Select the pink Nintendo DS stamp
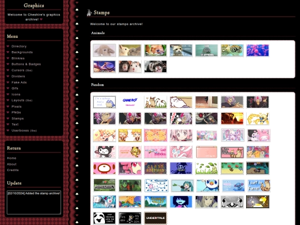The width and height of the screenshot is (300, 225). [207, 152]
